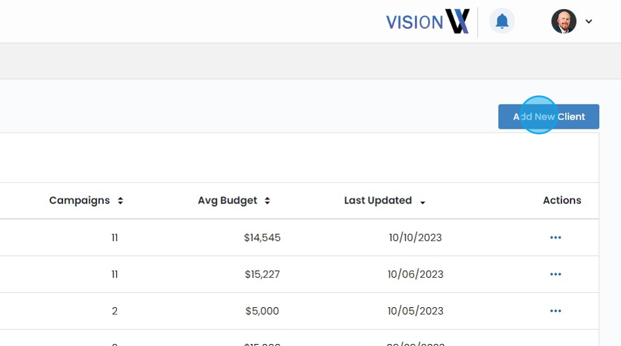This screenshot has height=346, width=621.
Task: Click the Avg Budget sort arrows
Action: [x=267, y=201]
